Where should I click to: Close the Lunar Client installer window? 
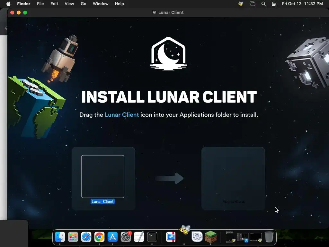[x=12, y=13]
